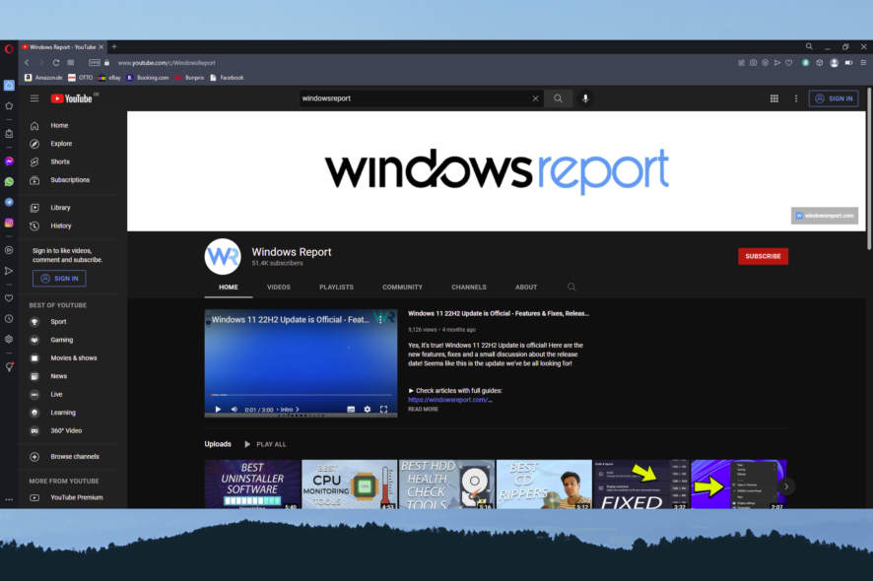Open the COMMUNITY tab
Screen dimensions: 873x581
pyautogui.click(x=403, y=288)
